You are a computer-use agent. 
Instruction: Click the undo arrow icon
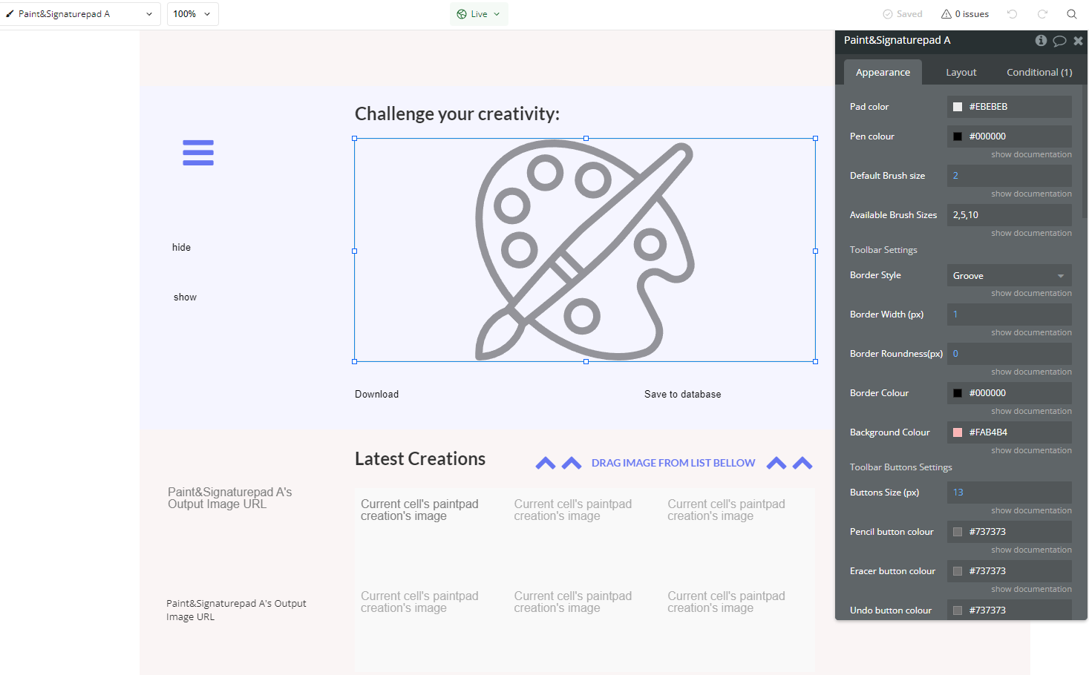(x=1012, y=14)
